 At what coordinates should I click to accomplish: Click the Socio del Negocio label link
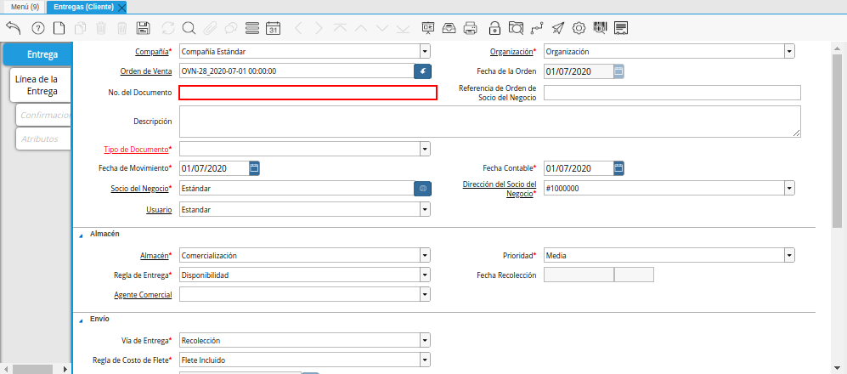tap(138, 188)
